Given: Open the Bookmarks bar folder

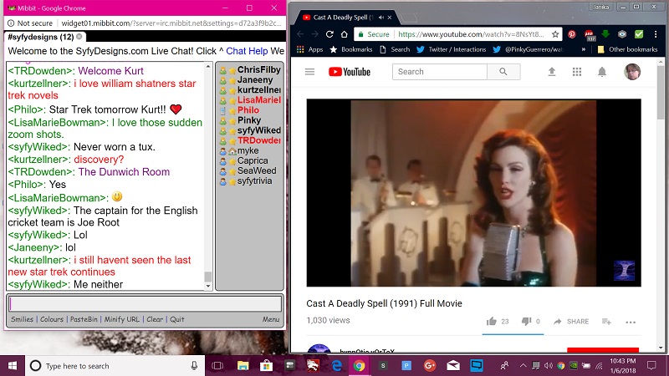Looking at the screenshot, I should pyautogui.click(x=351, y=49).
